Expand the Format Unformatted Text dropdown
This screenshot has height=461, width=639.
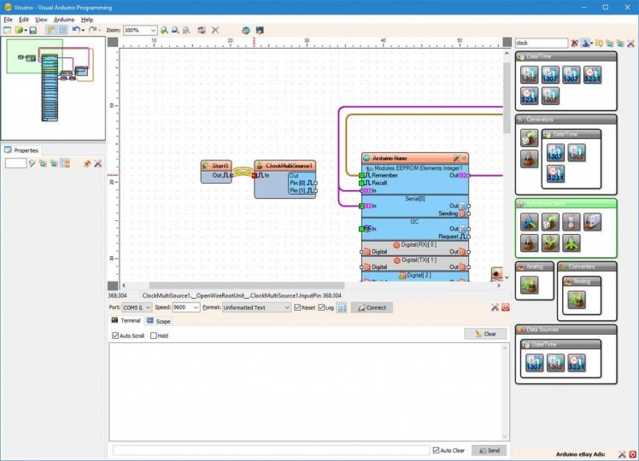(x=286, y=307)
